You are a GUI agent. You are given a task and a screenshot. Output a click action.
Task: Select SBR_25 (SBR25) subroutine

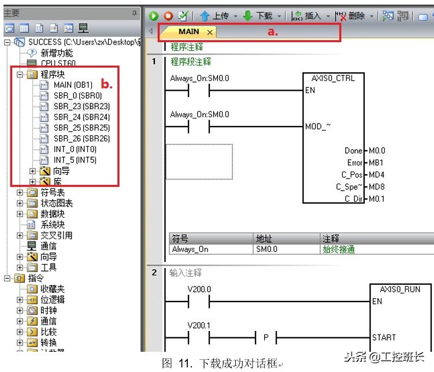[x=81, y=128]
